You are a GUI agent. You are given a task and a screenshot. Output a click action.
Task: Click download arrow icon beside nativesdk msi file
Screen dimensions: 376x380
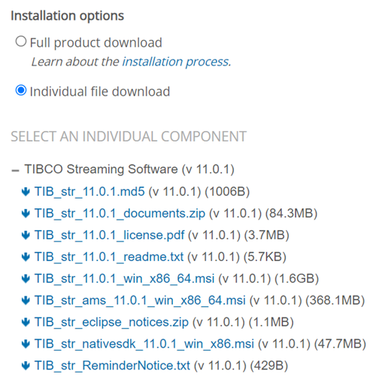click(26, 344)
